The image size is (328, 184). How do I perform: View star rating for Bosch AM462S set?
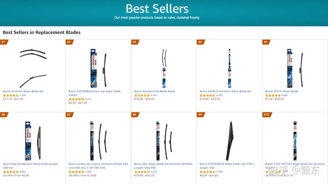coord(207,95)
